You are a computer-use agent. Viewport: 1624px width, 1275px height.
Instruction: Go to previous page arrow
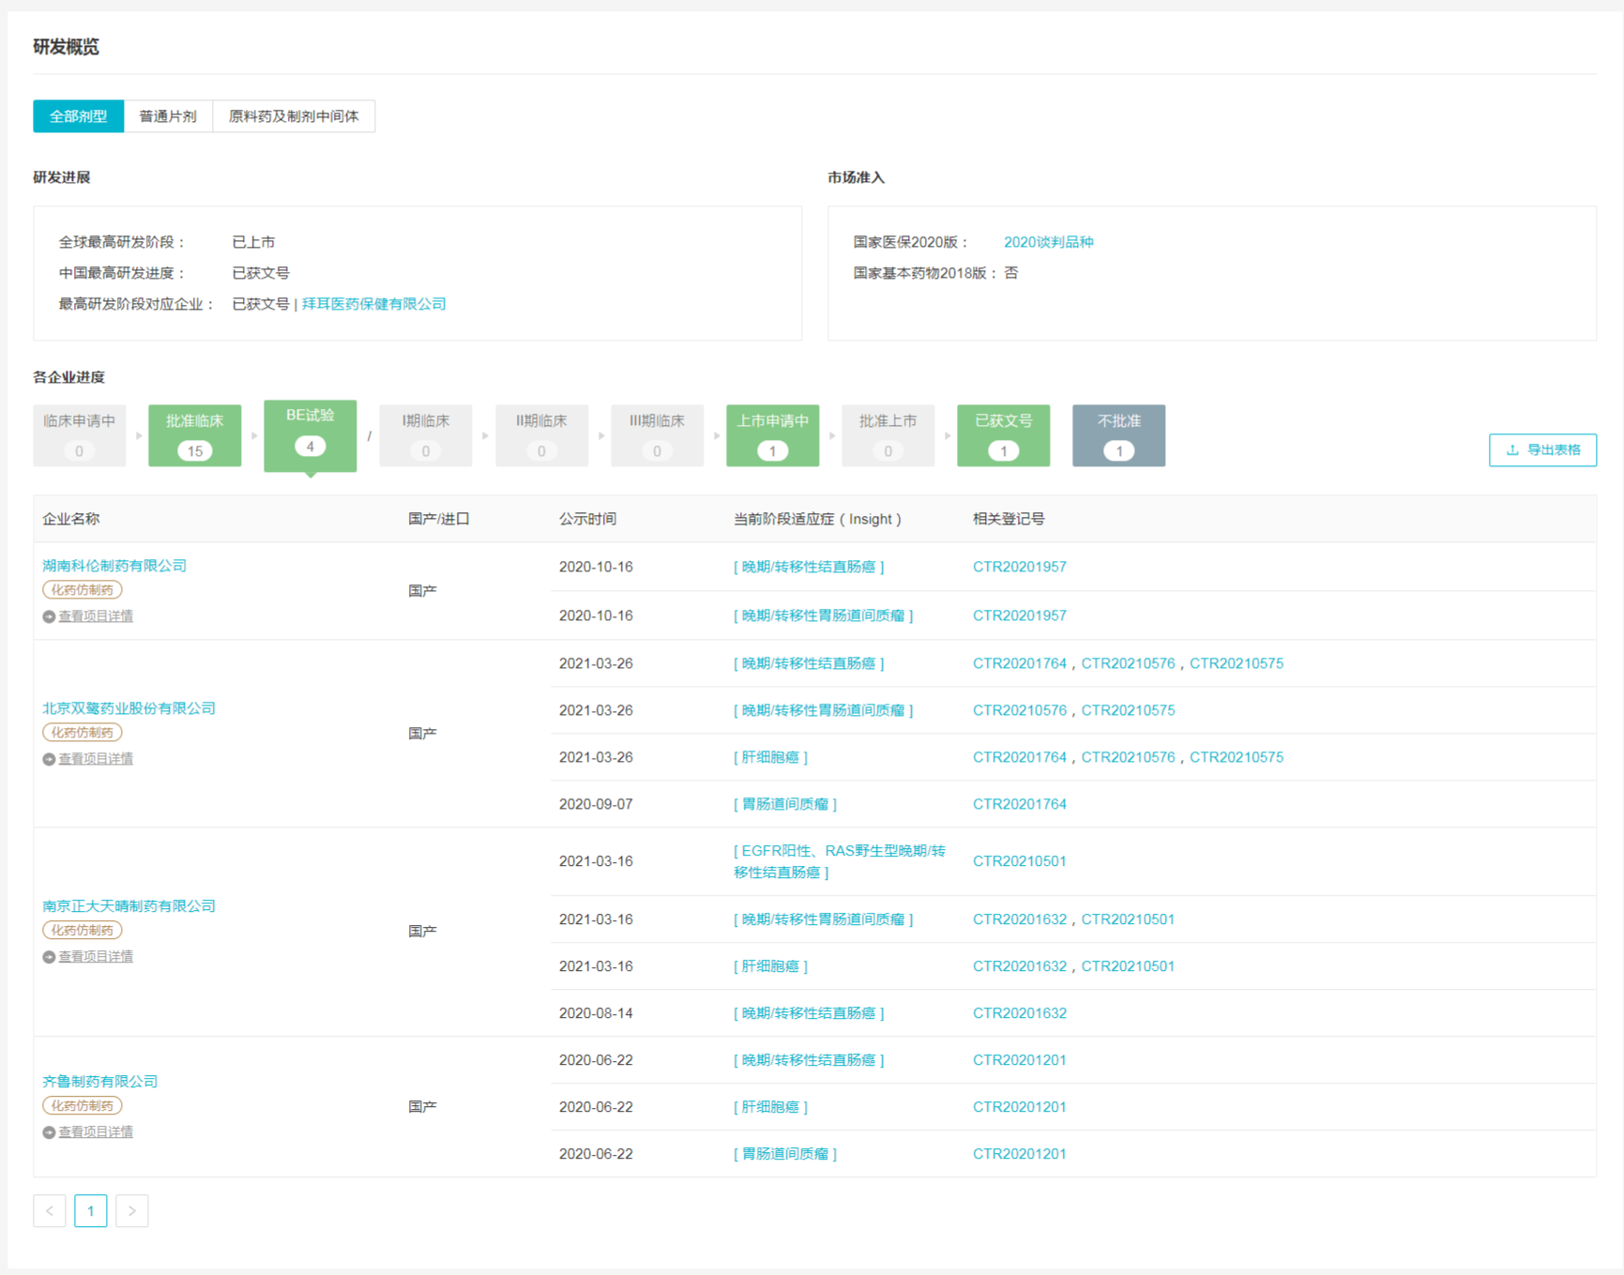click(50, 1211)
